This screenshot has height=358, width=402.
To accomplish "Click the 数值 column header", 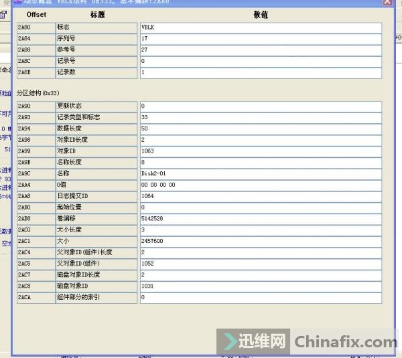I will pos(261,15).
